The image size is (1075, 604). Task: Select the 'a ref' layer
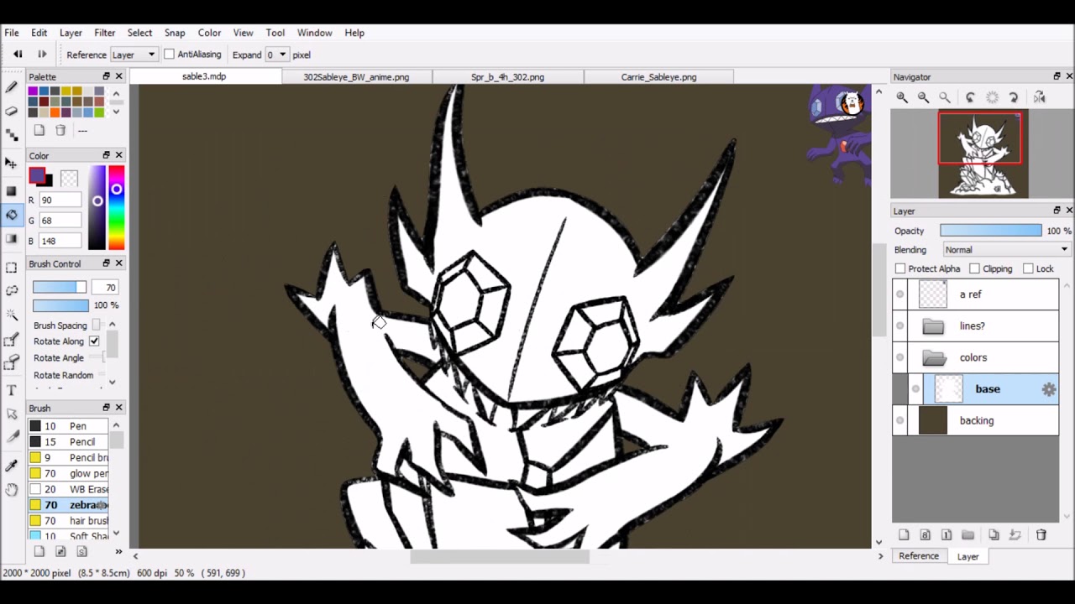point(975,294)
